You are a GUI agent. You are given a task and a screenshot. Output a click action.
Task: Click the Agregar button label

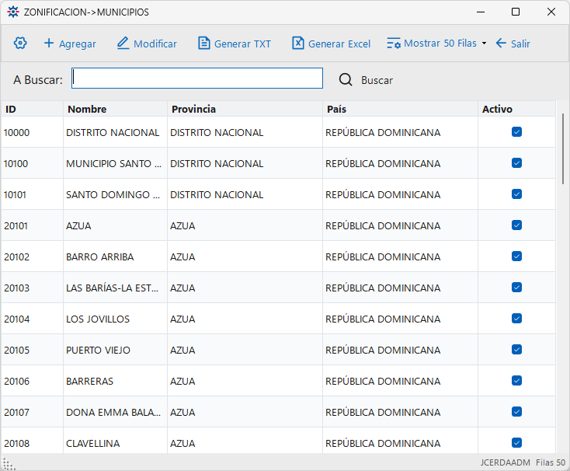tap(78, 44)
